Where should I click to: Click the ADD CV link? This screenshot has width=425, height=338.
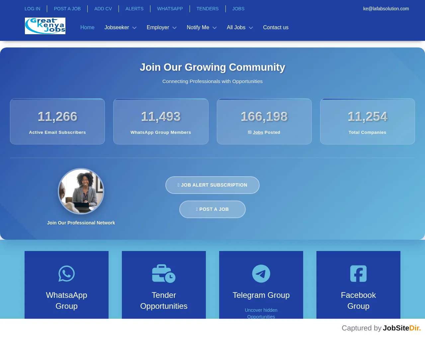(103, 9)
